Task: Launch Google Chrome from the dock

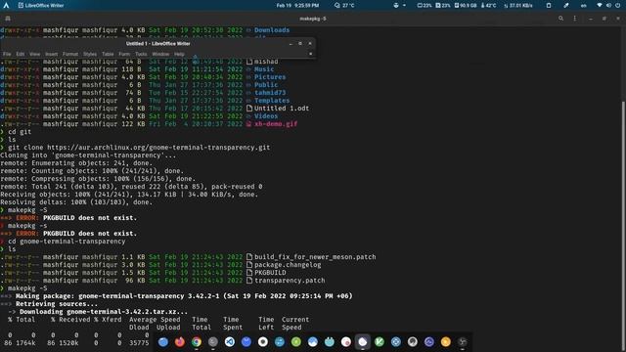Action: click(x=197, y=342)
